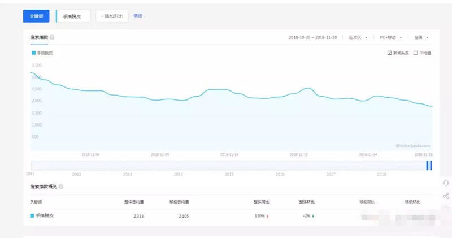Open customer service headset icon

[446, 183]
